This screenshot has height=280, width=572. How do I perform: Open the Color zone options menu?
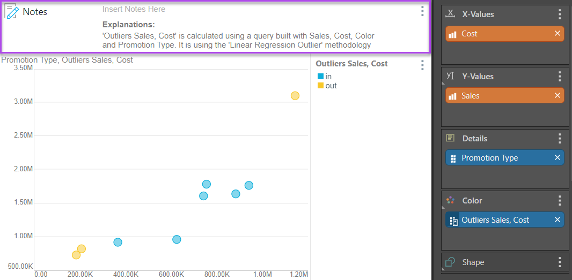[x=560, y=201]
